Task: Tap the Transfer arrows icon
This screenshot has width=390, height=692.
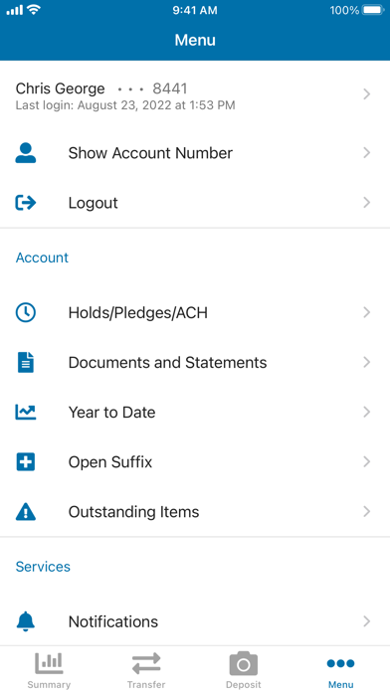Action: pyautogui.click(x=146, y=663)
